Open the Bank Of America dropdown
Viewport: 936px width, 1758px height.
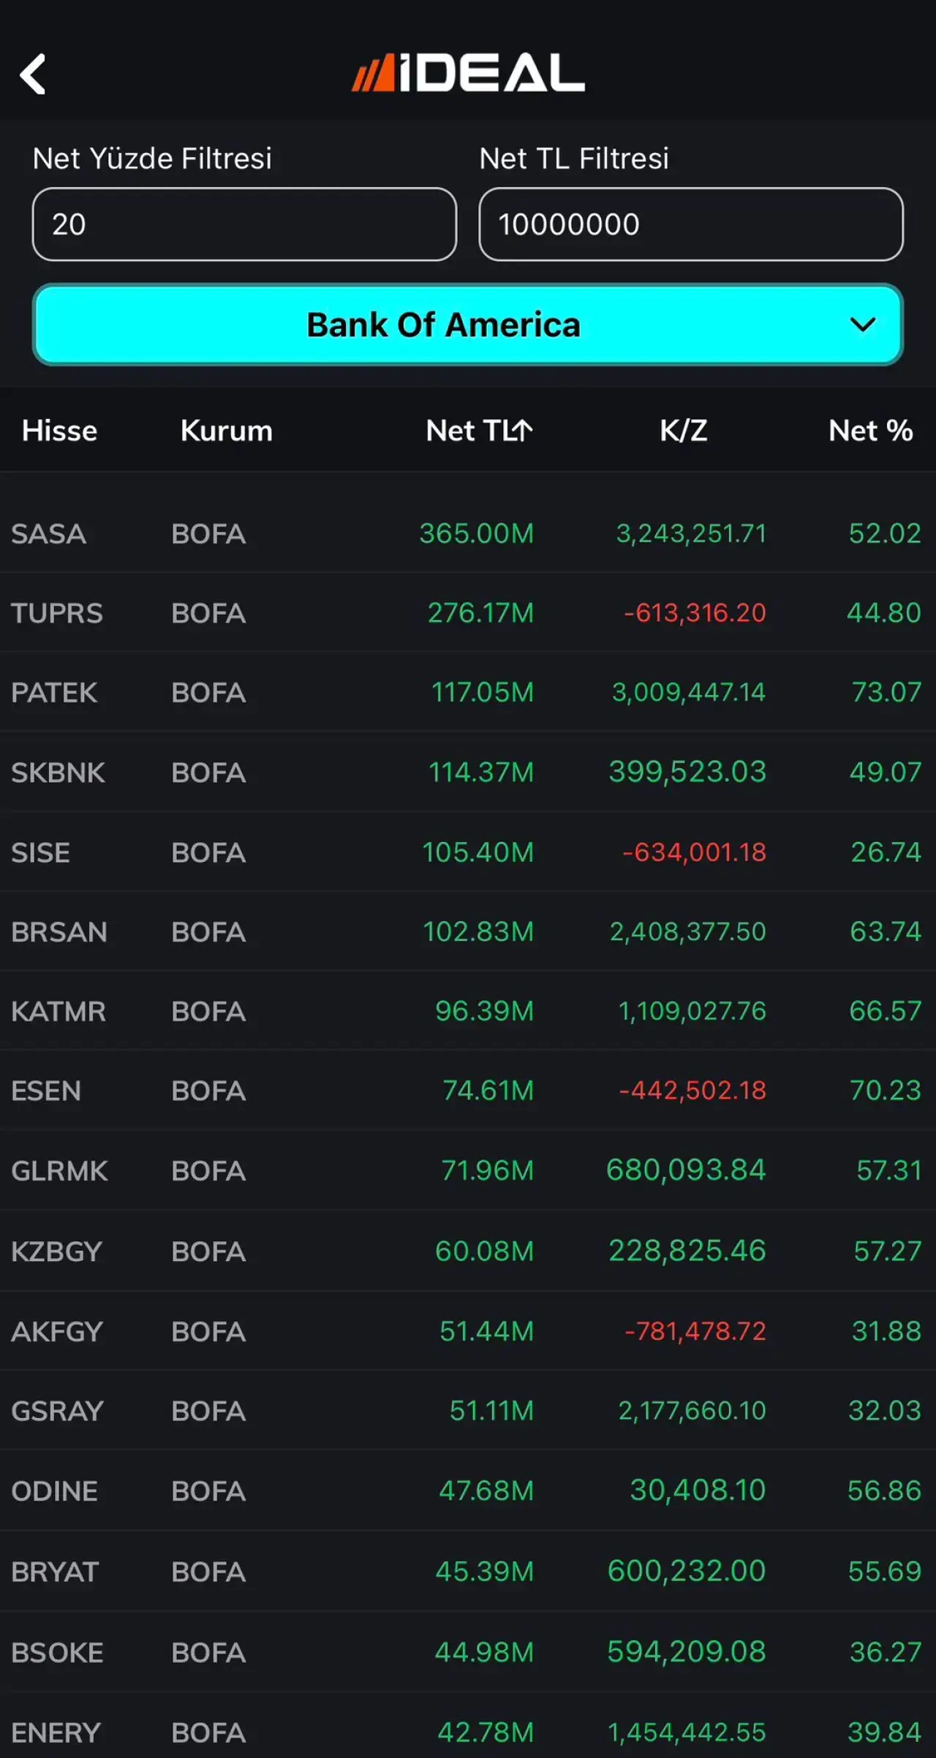click(443, 325)
